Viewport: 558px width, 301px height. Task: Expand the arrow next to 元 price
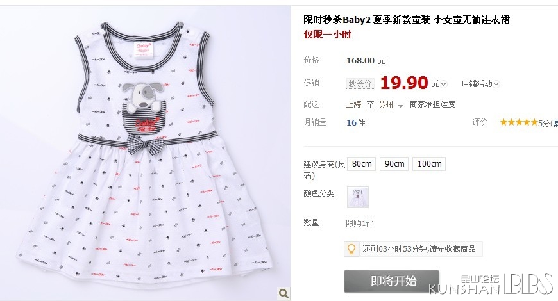(443, 85)
